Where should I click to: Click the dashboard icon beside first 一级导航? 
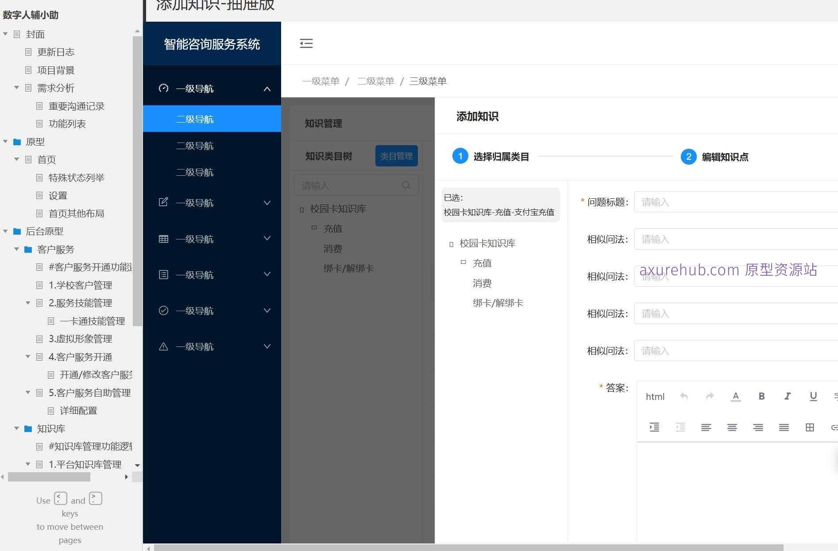[x=163, y=88]
